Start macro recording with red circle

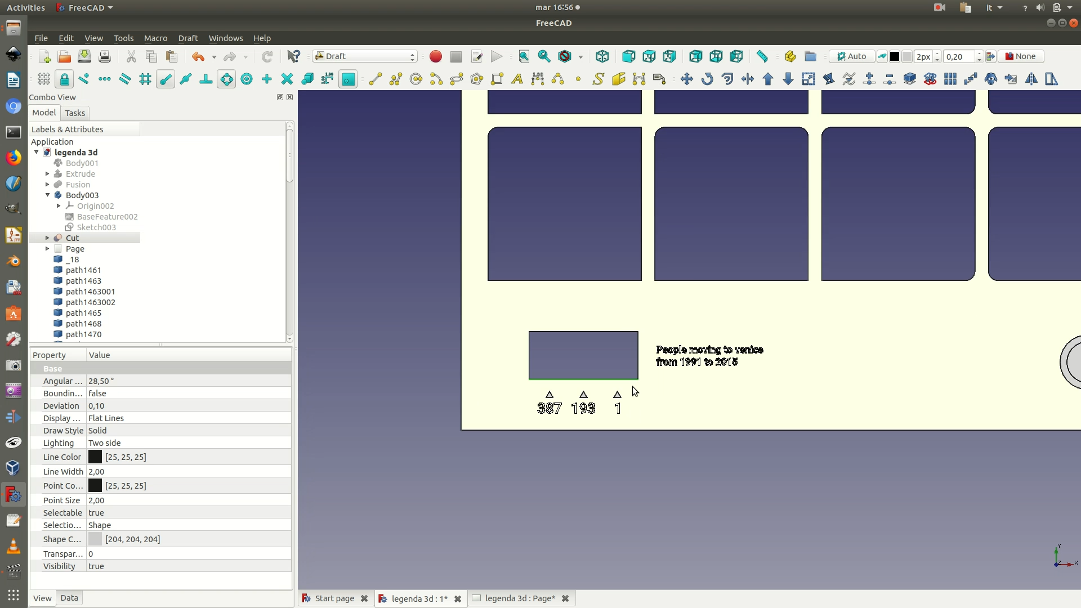click(x=436, y=56)
